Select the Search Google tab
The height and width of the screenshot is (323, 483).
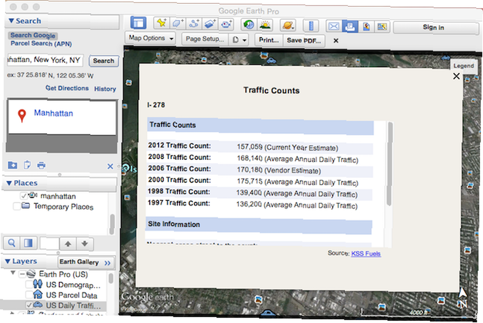point(33,35)
